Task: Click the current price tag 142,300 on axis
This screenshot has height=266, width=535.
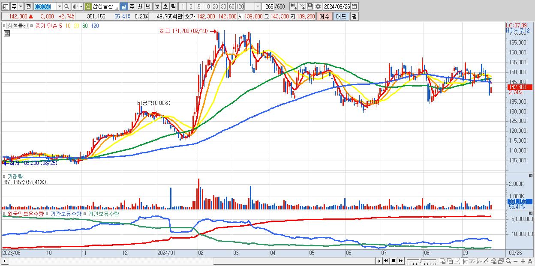Action: [520, 87]
